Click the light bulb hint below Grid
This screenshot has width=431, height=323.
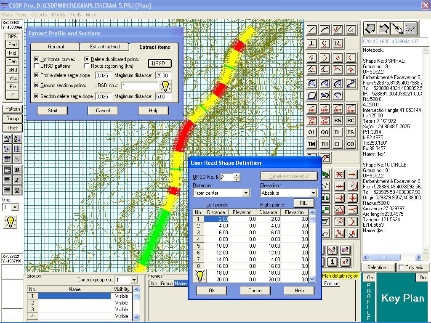11,221
